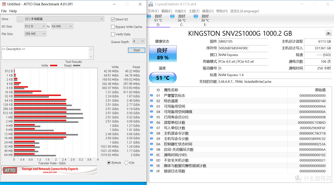Click the status dot of attribute 08
The image size is (334, 185).
coord(152,133)
